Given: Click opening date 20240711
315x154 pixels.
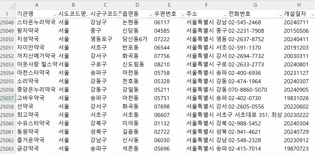Looking at the screenshot, I should 299,22.
